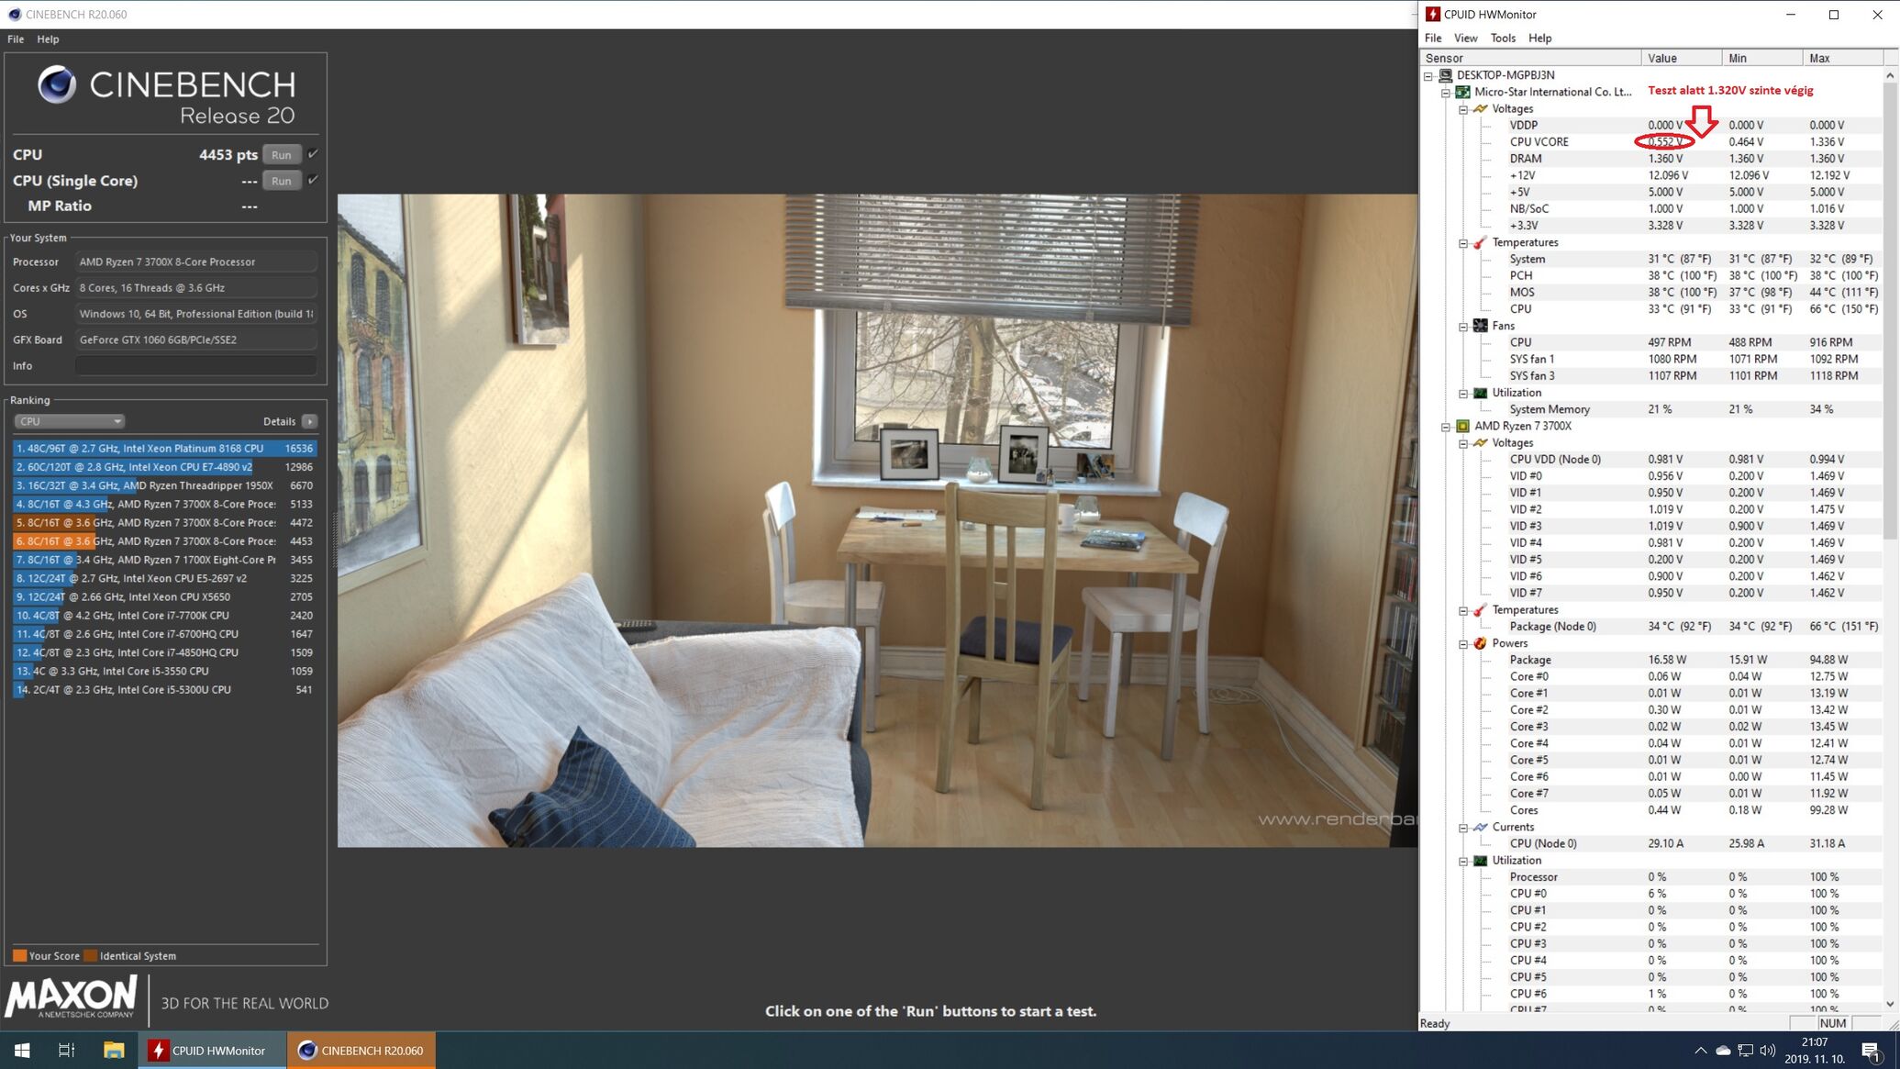Image resolution: width=1900 pixels, height=1069 pixels.
Task: Collapse the Micro-Star International node
Action: tap(1446, 92)
